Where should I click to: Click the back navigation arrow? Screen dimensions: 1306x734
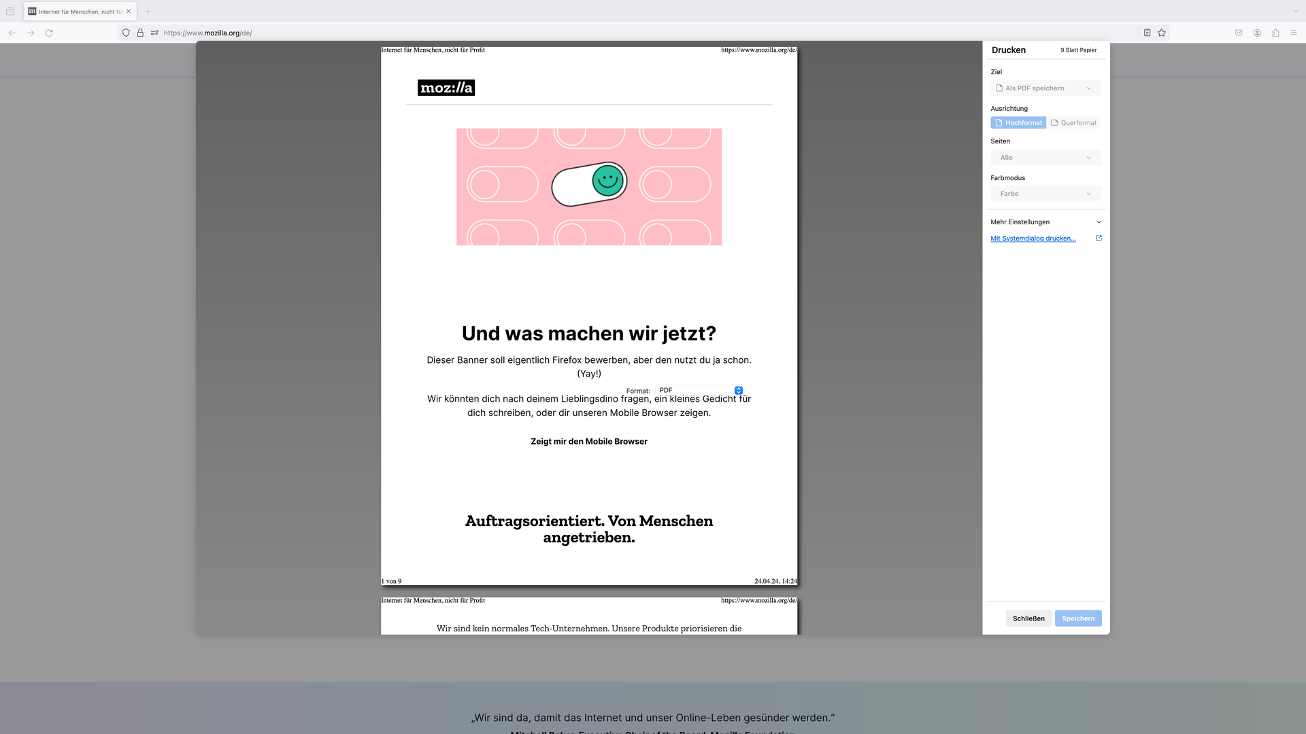click(12, 33)
